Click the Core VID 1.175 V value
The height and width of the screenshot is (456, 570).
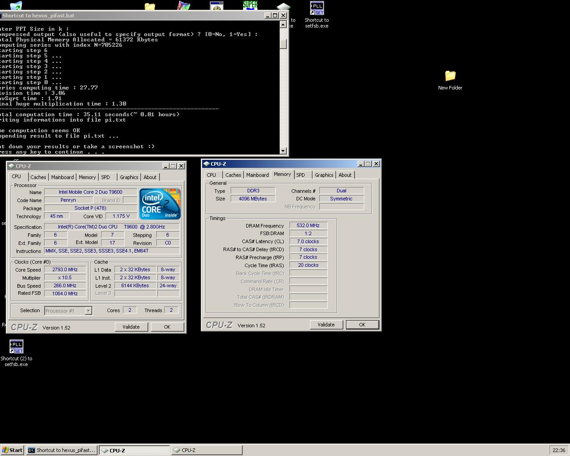[121, 216]
